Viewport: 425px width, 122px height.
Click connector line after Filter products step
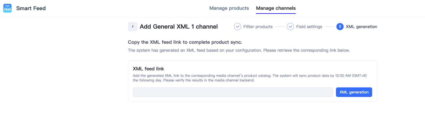coord(280,27)
